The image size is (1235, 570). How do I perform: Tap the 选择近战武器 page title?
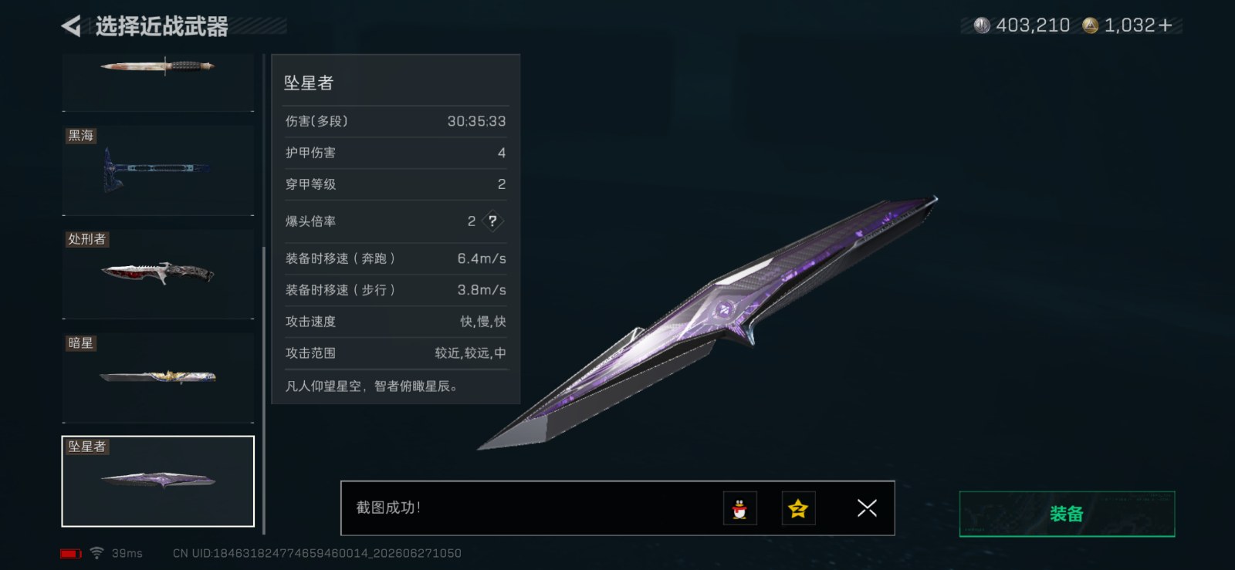click(x=161, y=26)
